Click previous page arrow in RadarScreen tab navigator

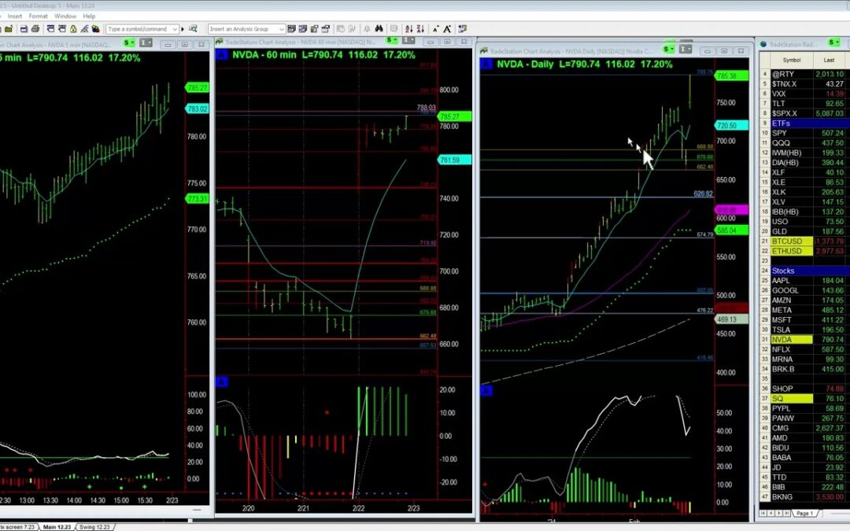[x=771, y=513]
